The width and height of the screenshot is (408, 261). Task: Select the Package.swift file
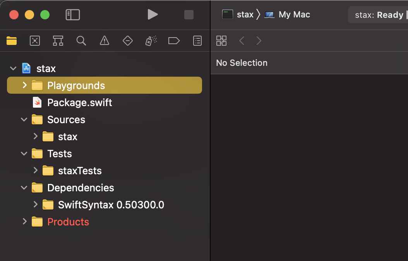point(80,103)
